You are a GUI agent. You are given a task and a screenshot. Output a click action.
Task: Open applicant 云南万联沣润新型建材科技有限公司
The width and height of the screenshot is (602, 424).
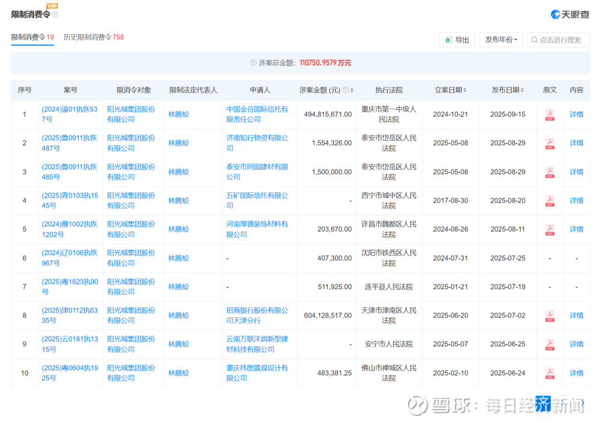click(257, 344)
